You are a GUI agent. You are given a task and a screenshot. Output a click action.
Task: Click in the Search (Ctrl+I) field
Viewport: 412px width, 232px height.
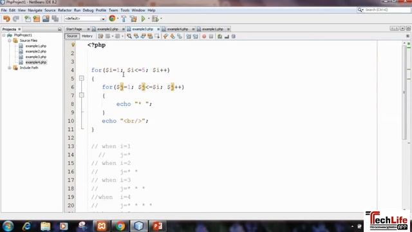coord(386,10)
